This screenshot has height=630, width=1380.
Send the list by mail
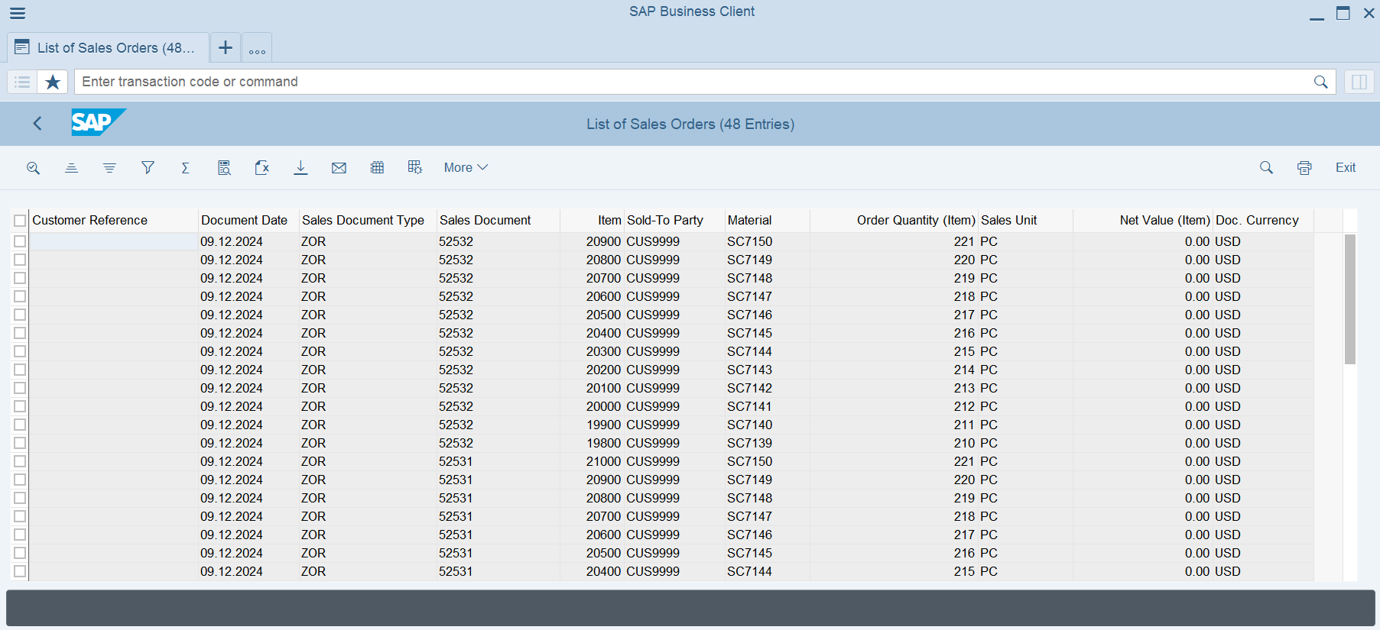click(x=339, y=168)
